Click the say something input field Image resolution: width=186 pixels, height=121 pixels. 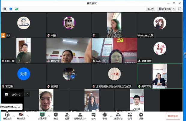coord(17,94)
